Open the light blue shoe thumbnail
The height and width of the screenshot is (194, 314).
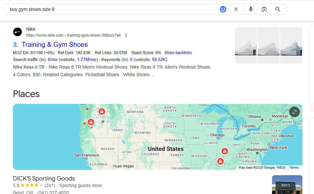[291, 46]
